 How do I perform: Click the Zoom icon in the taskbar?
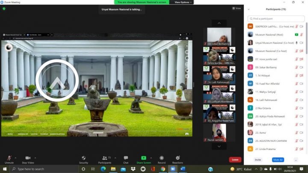click(173, 169)
